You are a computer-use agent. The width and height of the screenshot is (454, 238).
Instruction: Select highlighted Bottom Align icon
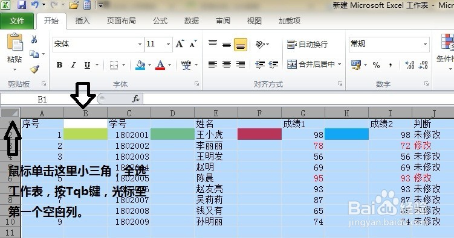[241, 45]
